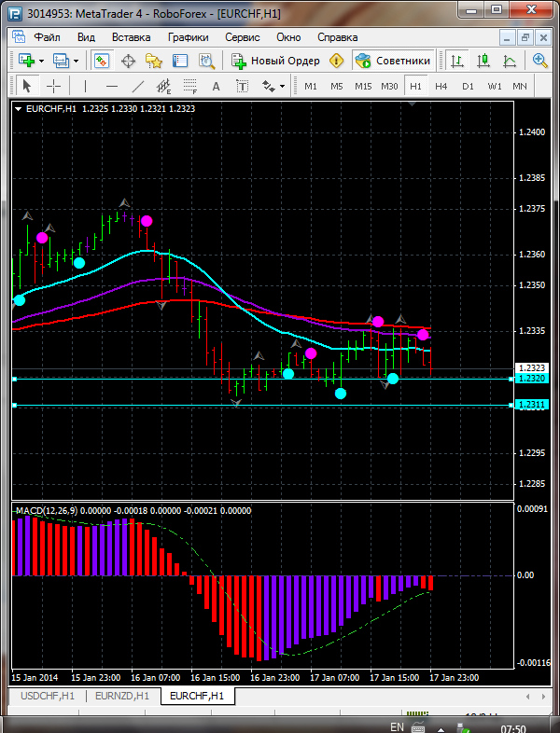Switch the chart to W1 timeframe
Viewport: 560px width, 733px height.
495,86
